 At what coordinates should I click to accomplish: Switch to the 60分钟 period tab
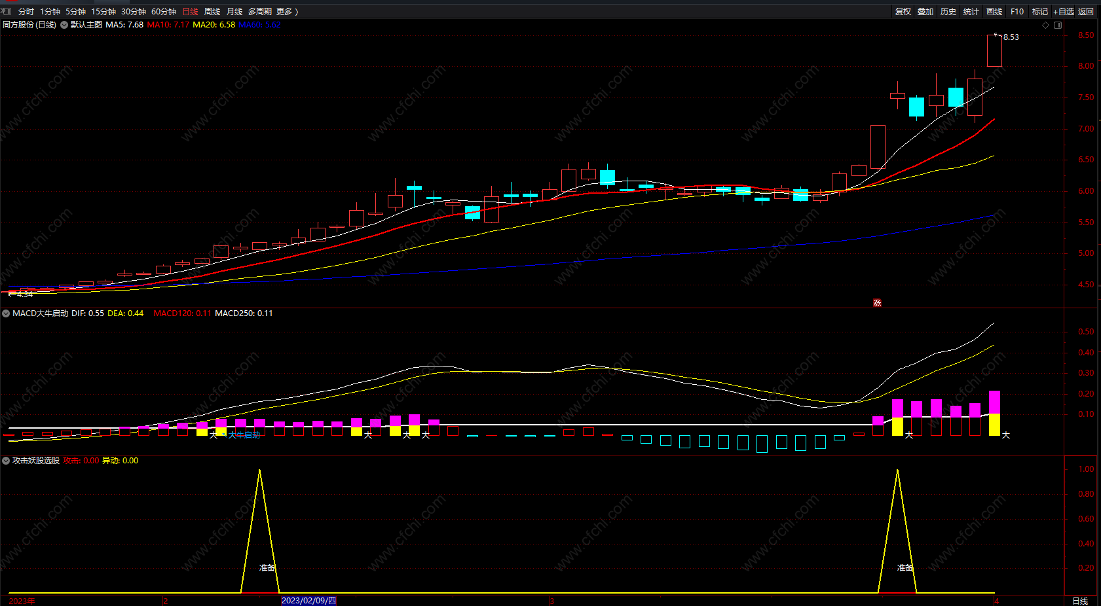(x=164, y=12)
